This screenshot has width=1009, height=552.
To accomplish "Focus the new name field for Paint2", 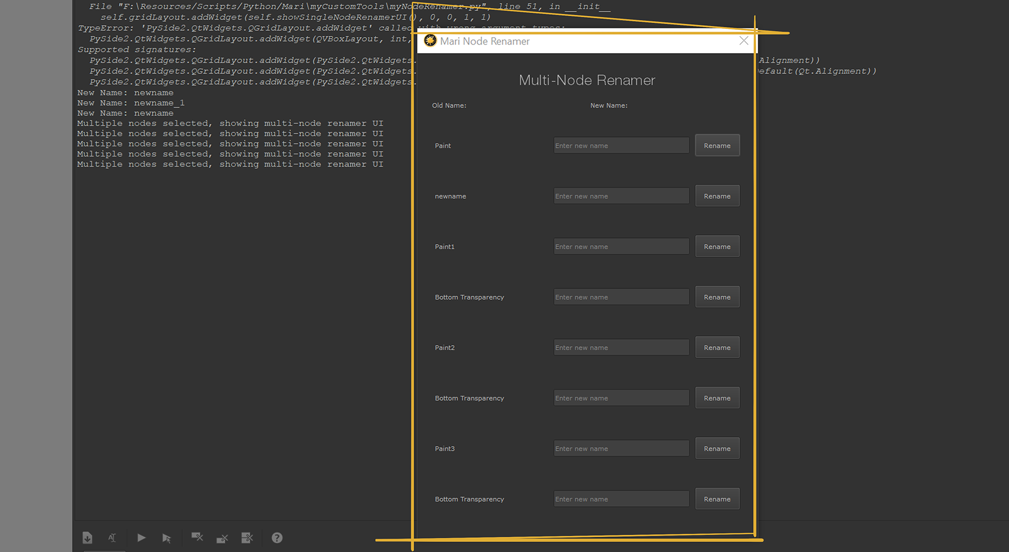I will [621, 348].
